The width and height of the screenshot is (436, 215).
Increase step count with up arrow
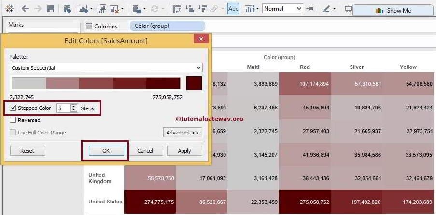tap(74, 106)
